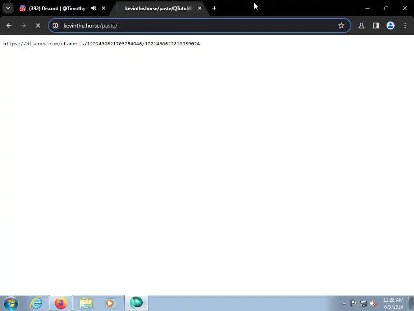This screenshot has width=414, height=311.
Task: Select the kevinthe.horse paste tab
Action: [x=158, y=8]
